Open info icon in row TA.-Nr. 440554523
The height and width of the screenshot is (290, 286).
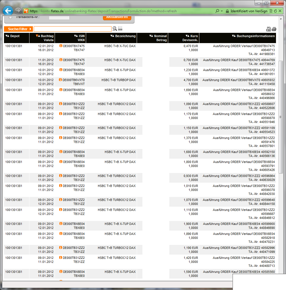click(61, 128)
